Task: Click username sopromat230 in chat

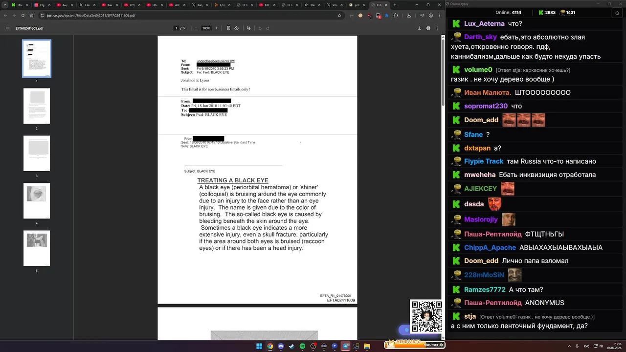Action: coord(486,106)
